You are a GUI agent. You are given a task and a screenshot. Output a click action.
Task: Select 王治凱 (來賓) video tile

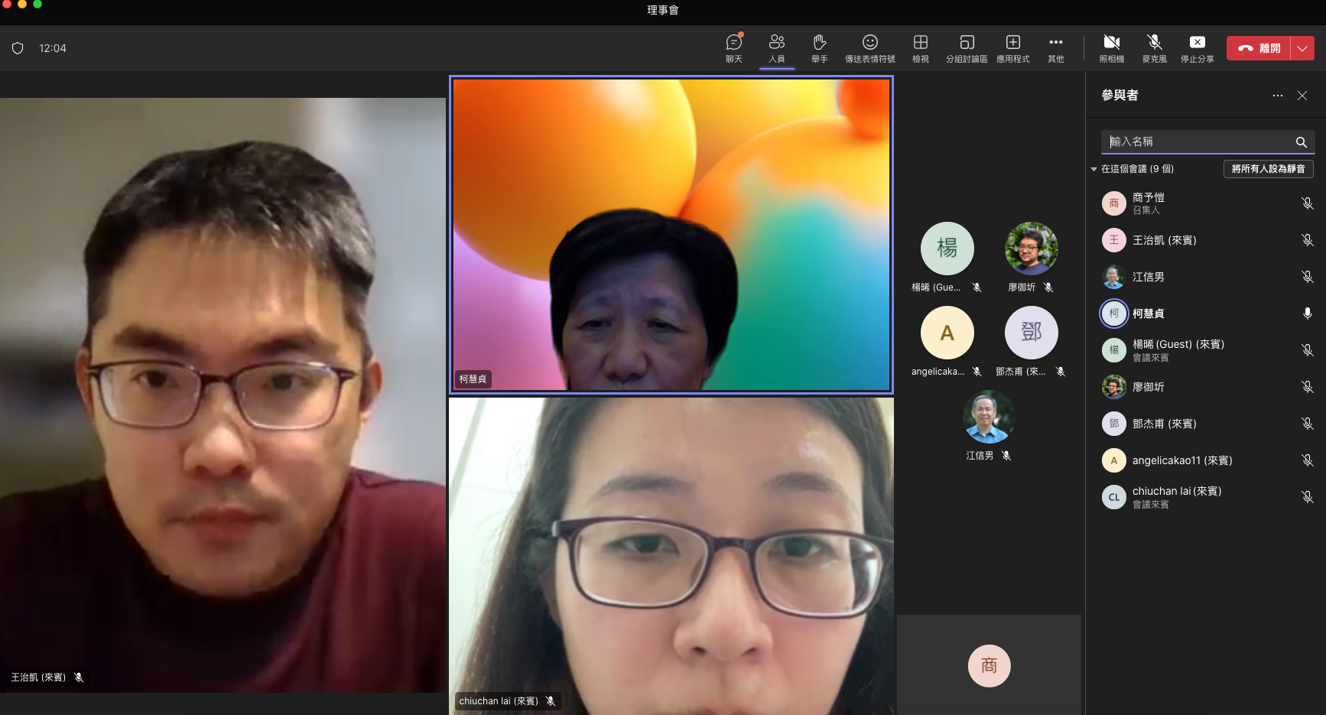[x=223, y=395]
